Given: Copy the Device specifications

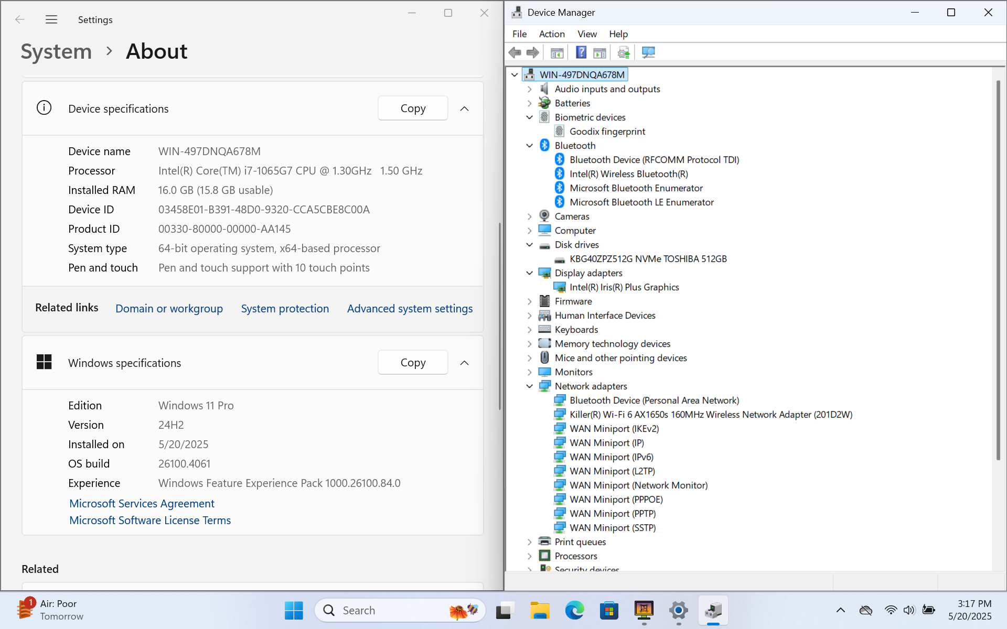Looking at the screenshot, I should 413,108.
